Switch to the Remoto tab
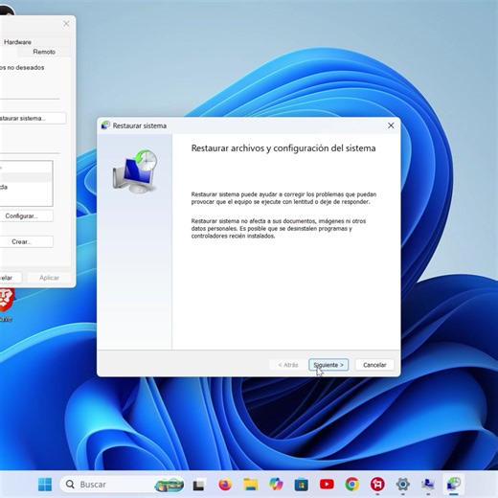The image size is (498, 498). pyautogui.click(x=44, y=52)
